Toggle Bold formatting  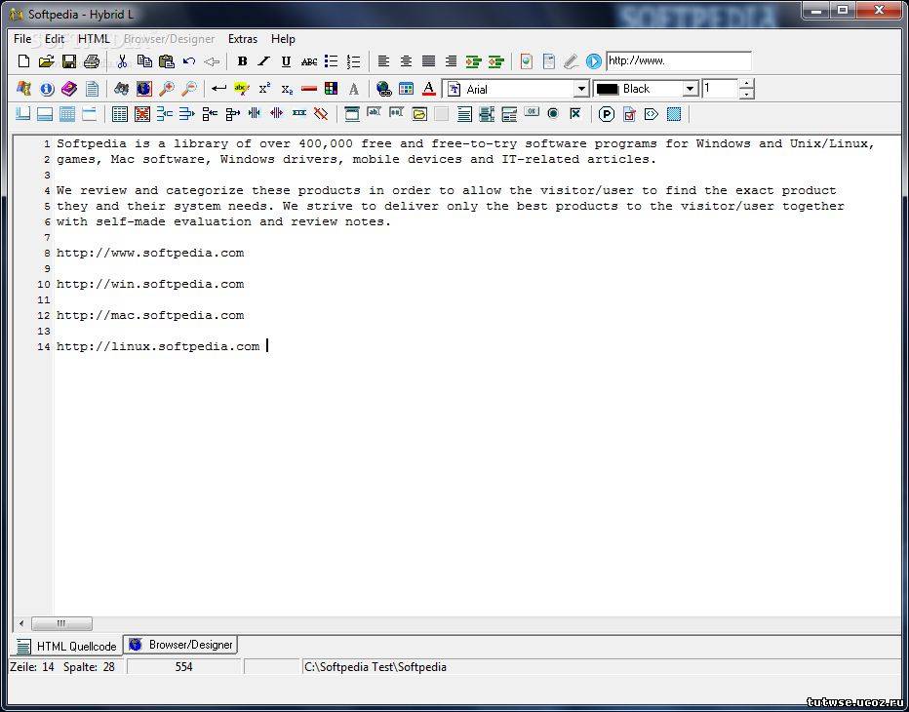click(242, 61)
